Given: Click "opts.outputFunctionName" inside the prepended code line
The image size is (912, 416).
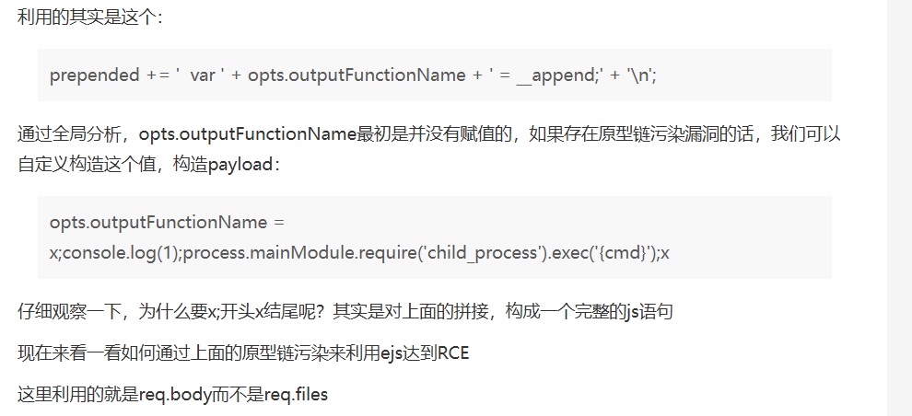Looking at the screenshot, I should (x=357, y=75).
